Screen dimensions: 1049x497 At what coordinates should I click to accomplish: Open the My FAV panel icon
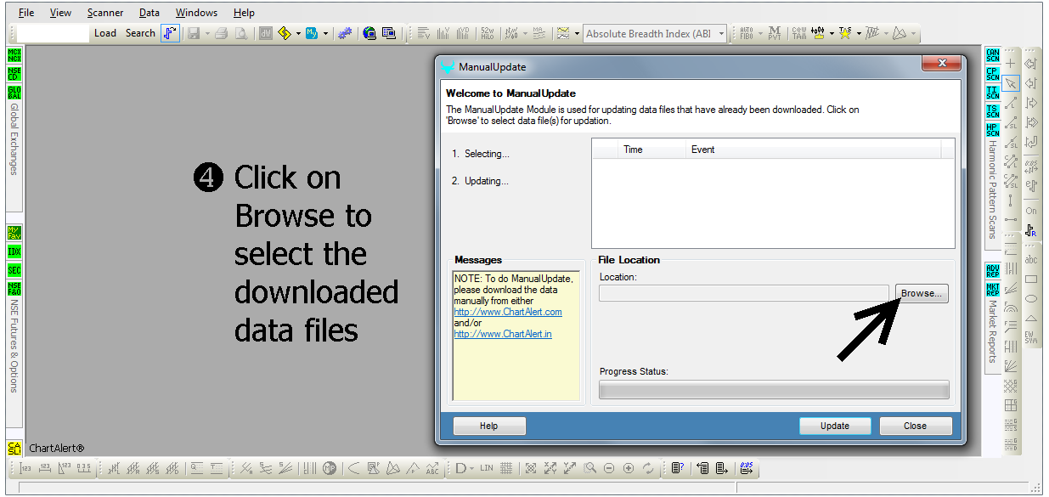(14, 234)
